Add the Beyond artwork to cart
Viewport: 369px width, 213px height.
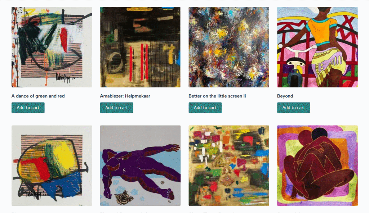click(x=293, y=108)
